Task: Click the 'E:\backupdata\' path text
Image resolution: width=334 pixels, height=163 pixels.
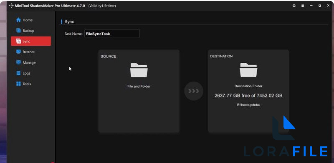Action: [x=248, y=105]
